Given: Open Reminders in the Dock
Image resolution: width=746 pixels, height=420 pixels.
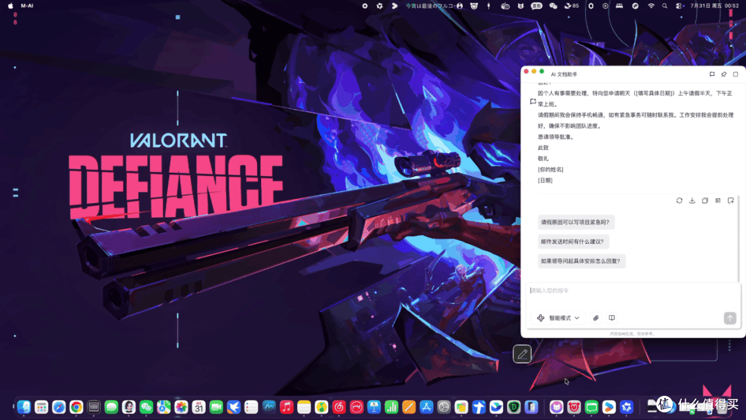Looking at the screenshot, I should point(251,407).
